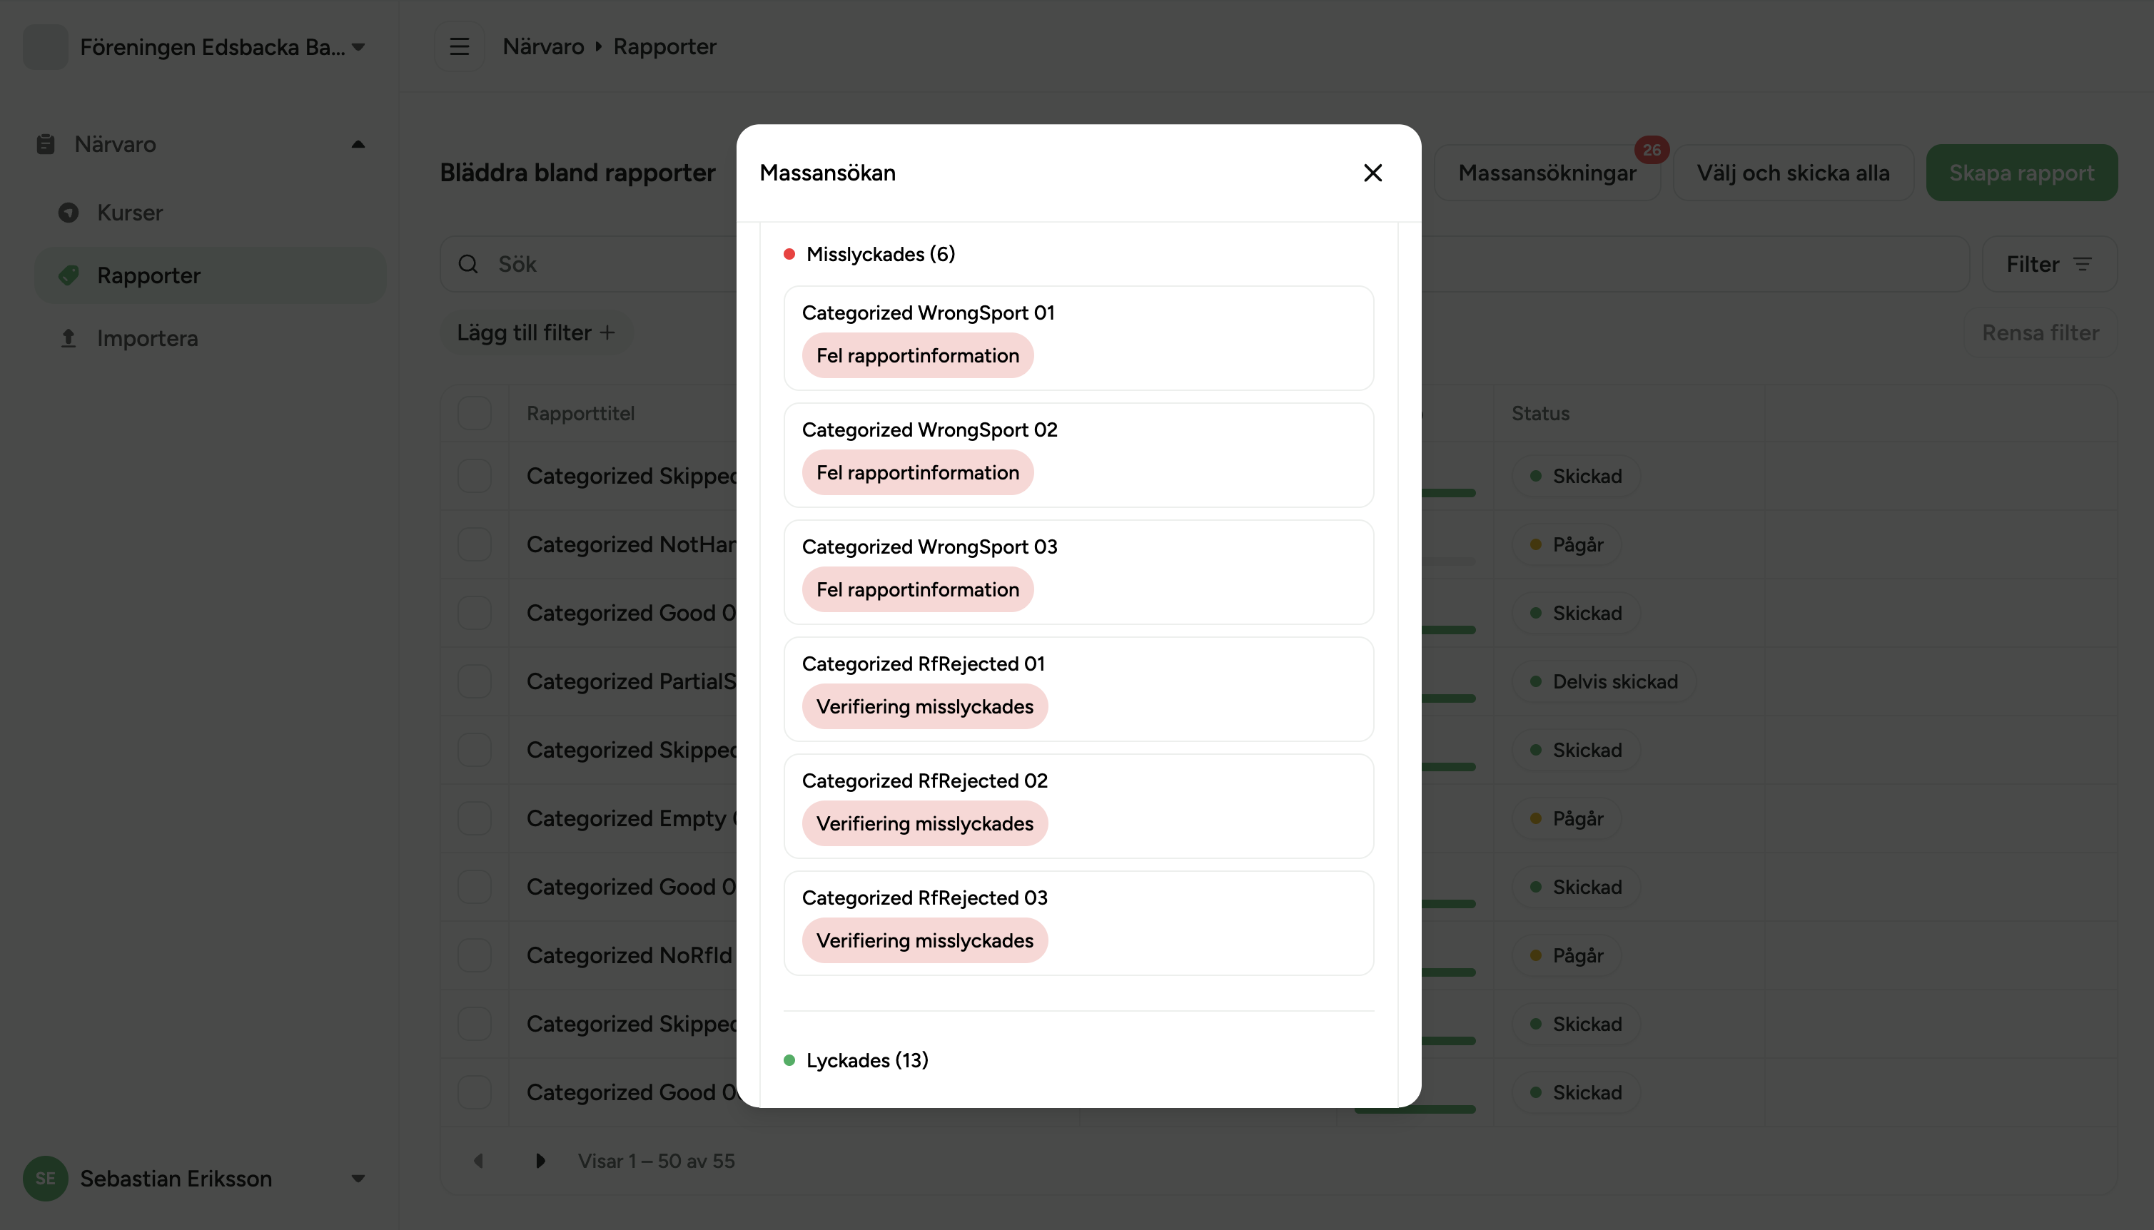
Task: Open the Categorized RfRejected 02 card
Action: point(1078,806)
